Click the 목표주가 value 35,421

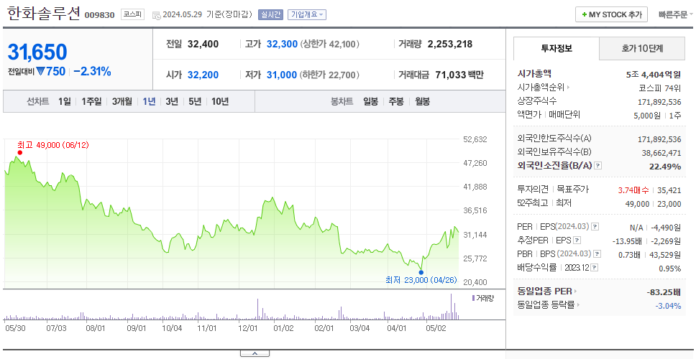coord(669,190)
